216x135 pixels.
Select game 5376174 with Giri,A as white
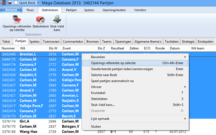click(41, 121)
